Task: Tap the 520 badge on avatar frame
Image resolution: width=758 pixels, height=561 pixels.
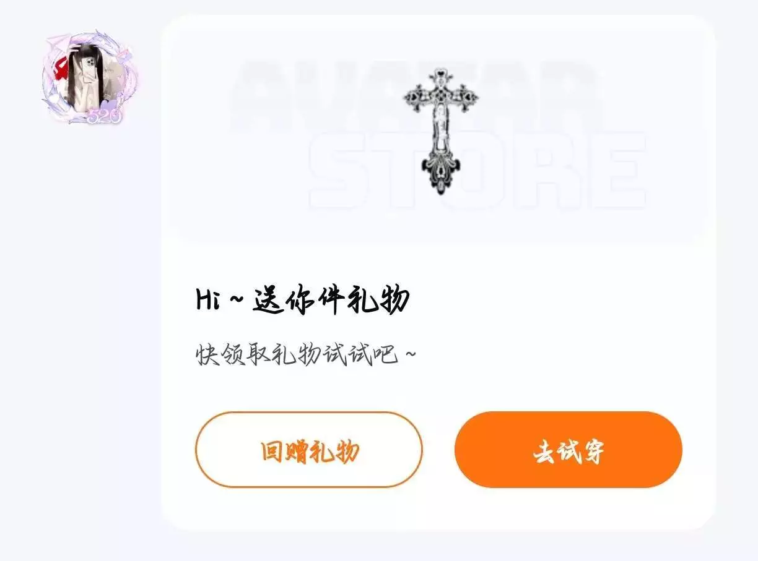Action: (x=104, y=115)
